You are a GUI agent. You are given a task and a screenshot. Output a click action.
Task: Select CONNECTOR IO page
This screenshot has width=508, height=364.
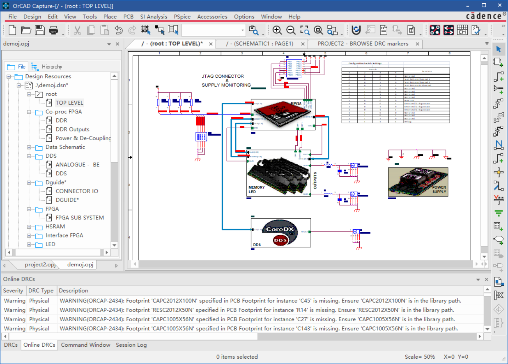77,191
